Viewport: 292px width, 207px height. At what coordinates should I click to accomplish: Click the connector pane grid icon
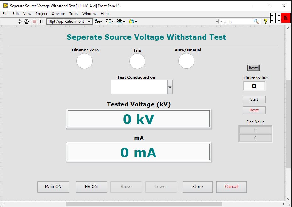[275, 18]
